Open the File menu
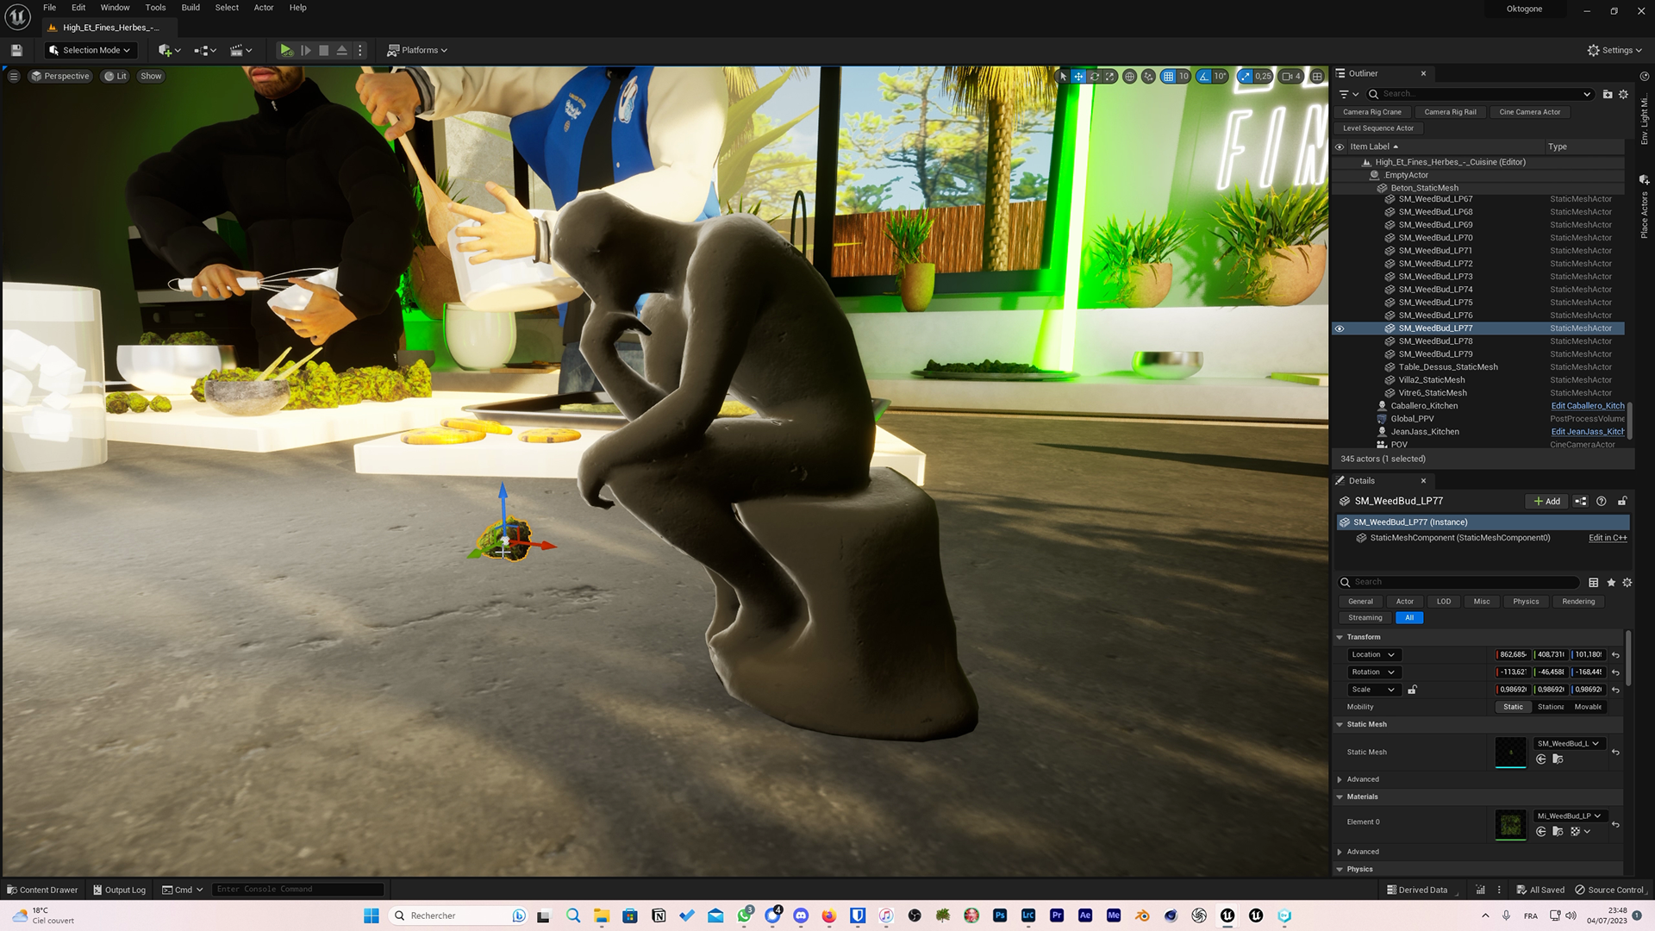This screenshot has width=1655, height=931. pos(50,8)
